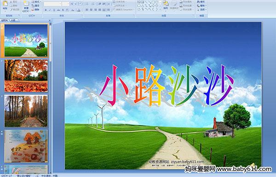Click the Paste icon in the ribbon
The width and height of the screenshot is (276, 177).
point(5,5)
